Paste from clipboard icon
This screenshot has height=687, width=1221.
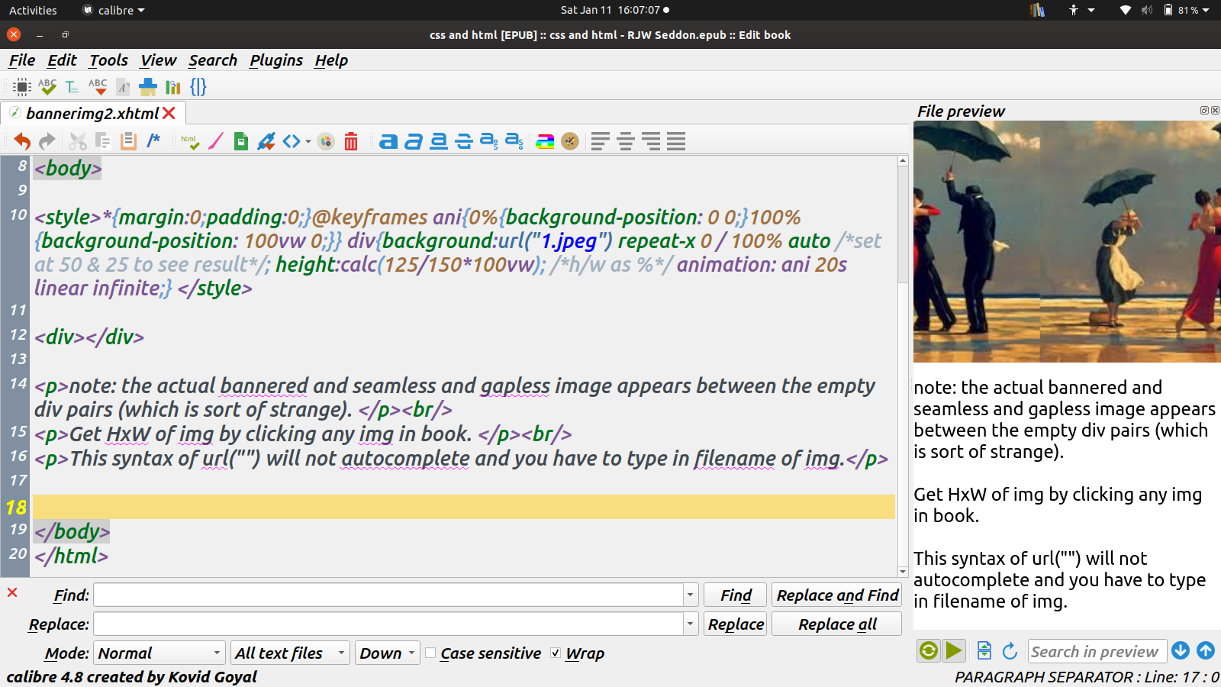coord(128,141)
